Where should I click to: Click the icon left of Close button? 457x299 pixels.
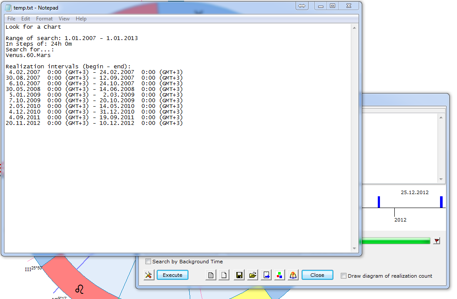(x=293, y=275)
